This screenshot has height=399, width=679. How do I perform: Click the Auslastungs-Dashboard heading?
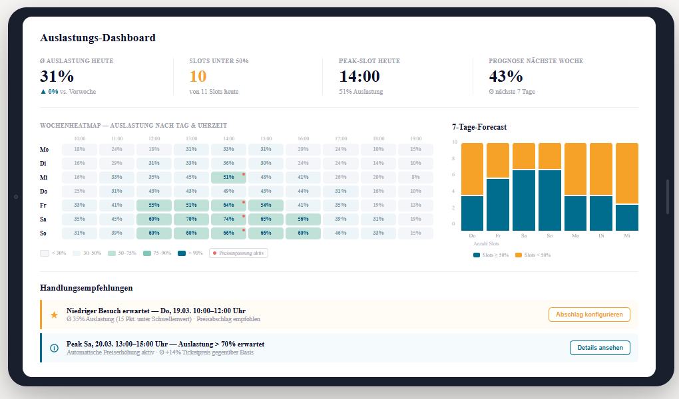(x=98, y=38)
